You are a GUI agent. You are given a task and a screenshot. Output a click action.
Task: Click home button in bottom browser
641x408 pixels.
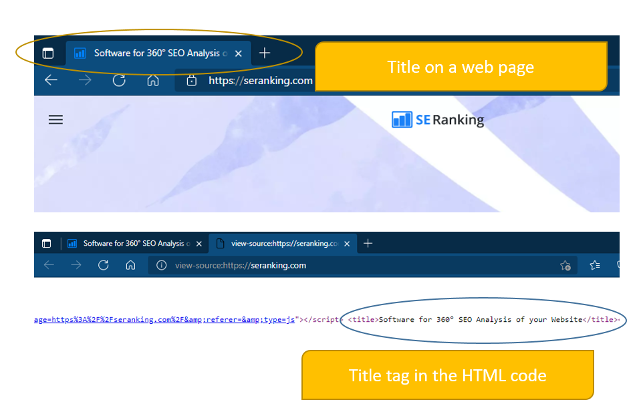pyautogui.click(x=130, y=265)
